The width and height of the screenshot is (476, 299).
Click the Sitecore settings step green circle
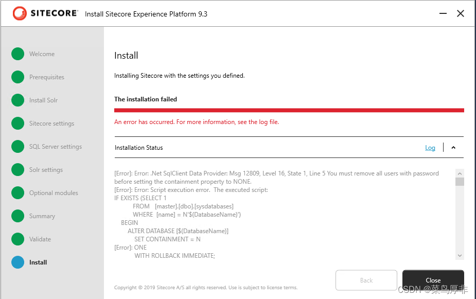click(18, 123)
